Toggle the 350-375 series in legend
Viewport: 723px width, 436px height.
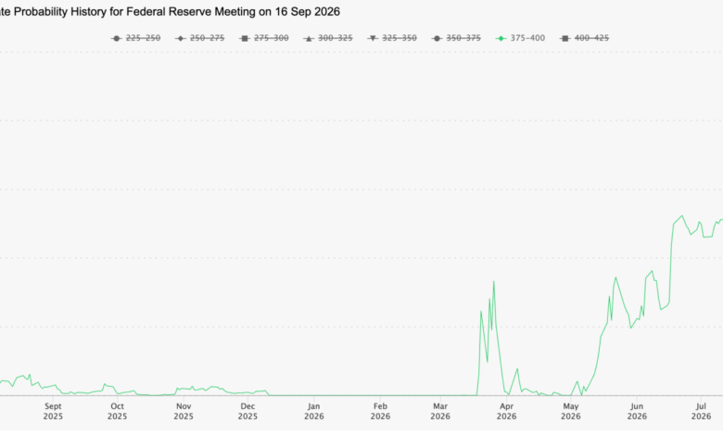(x=456, y=38)
